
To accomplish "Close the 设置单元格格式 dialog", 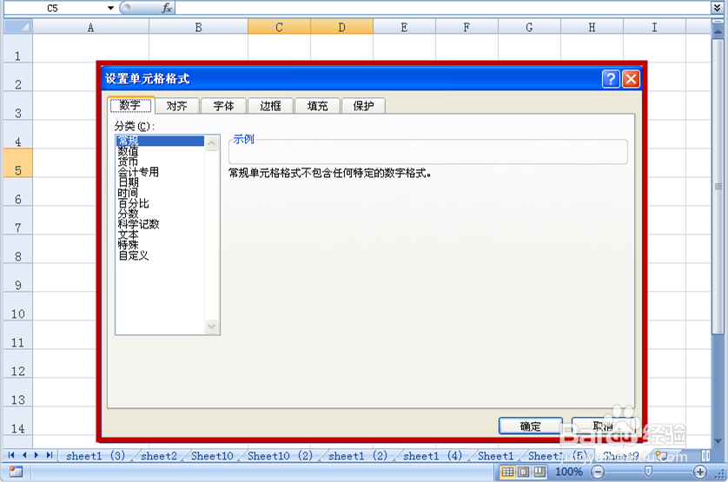I will tap(631, 79).
